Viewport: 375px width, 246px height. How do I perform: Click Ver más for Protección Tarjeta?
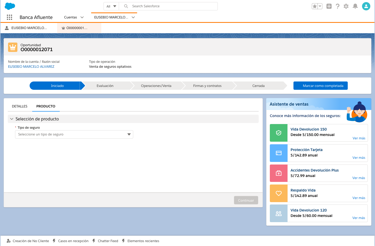coord(359,158)
